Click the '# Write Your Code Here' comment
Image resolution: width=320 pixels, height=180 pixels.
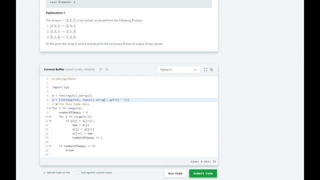tap(70, 104)
